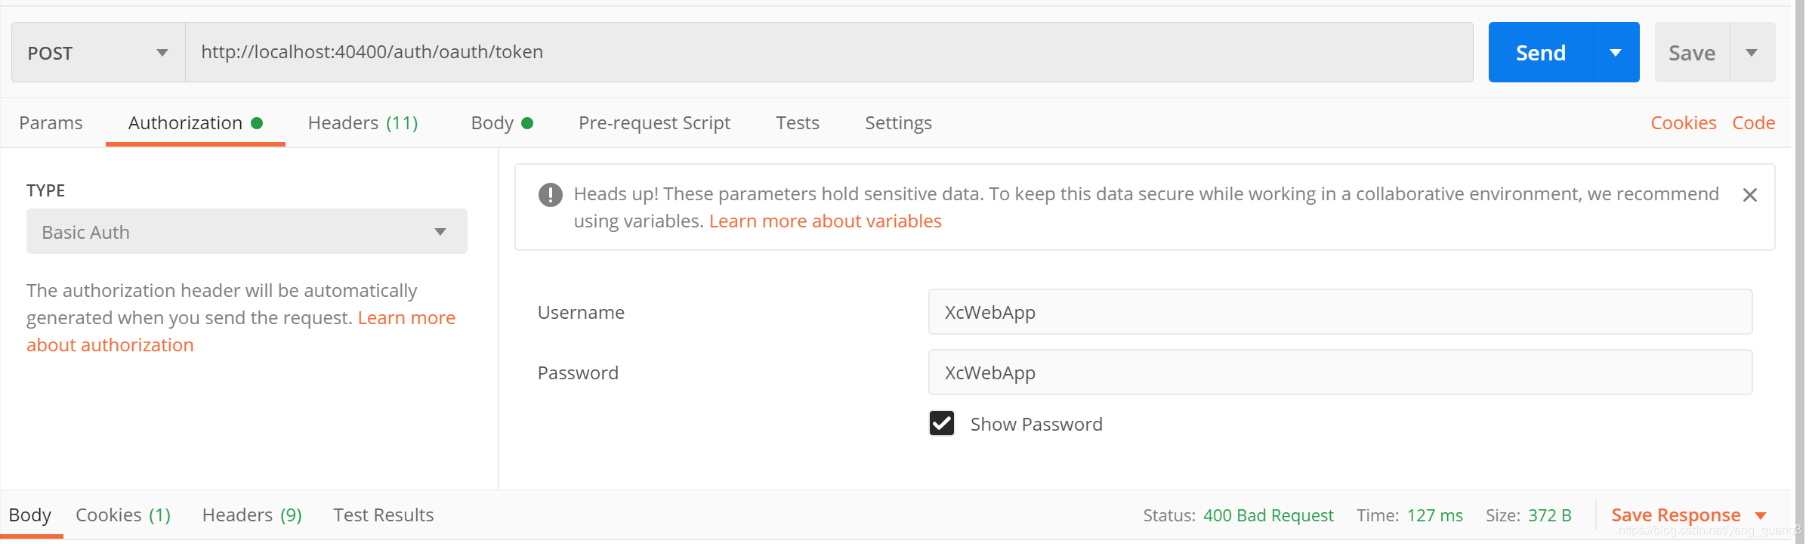
Task: Send the POST request
Action: 1540,53
